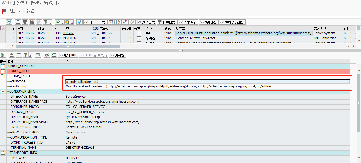
Task: Click the collapse-all double chevron icon
Action: pos(47,55)
